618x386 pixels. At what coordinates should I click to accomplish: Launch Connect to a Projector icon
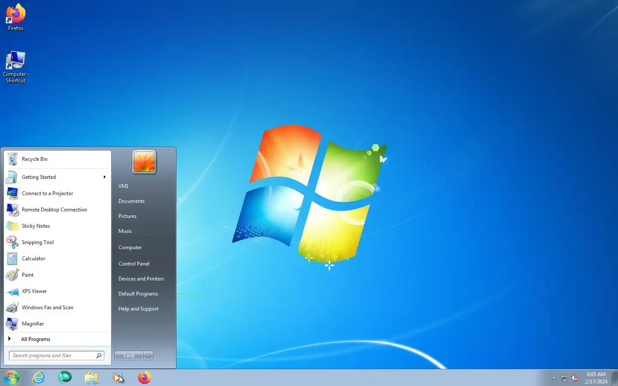pyautogui.click(x=12, y=193)
